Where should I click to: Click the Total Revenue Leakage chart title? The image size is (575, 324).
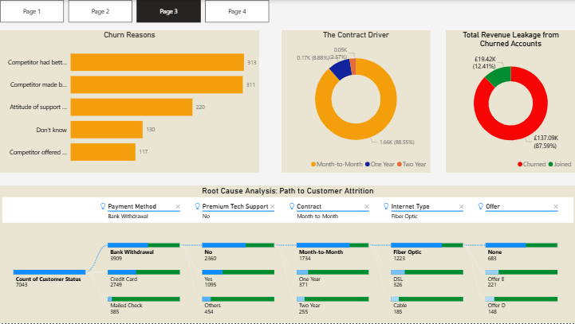click(x=510, y=39)
